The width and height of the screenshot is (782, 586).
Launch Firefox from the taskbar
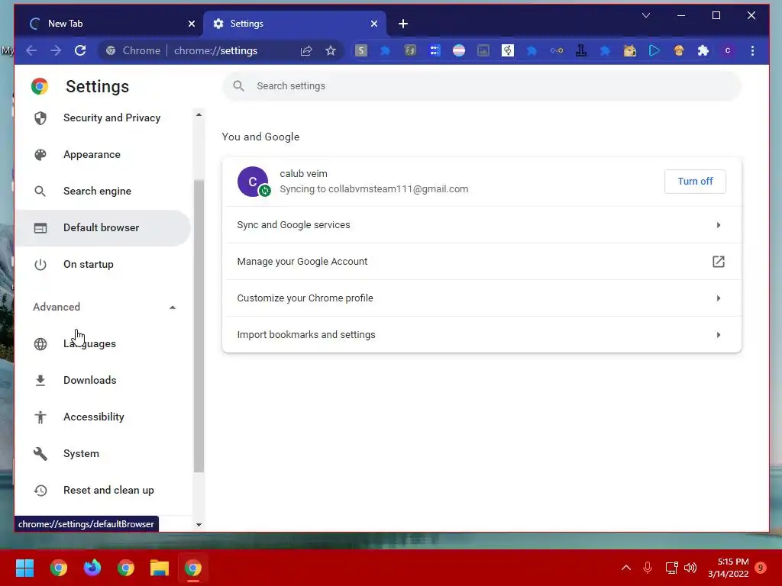point(92,568)
